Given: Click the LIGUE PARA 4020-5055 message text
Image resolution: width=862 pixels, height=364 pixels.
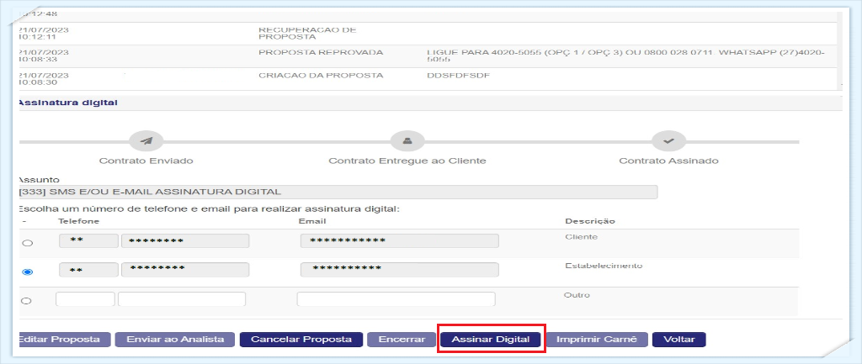Looking at the screenshot, I should (x=626, y=56).
